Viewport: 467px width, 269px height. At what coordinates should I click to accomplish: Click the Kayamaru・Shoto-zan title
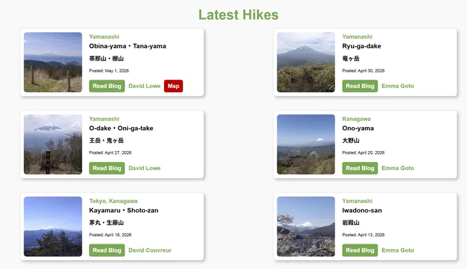point(124,211)
